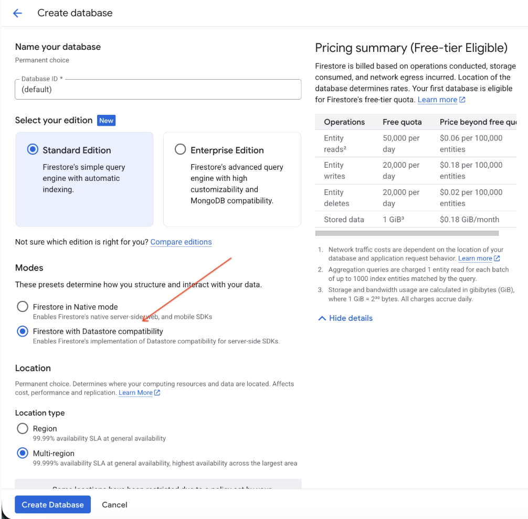
Task: Choose the Region location type
Action: (x=22, y=428)
